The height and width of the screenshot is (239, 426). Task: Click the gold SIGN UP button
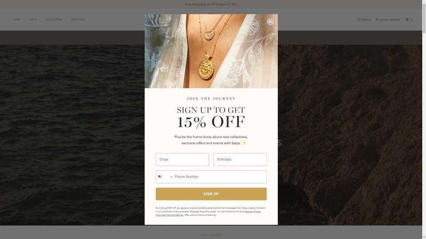(x=211, y=194)
